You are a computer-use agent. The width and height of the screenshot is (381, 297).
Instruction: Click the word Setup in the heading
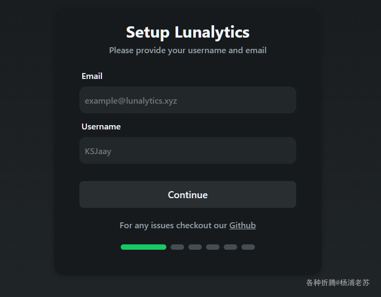tap(148, 32)
